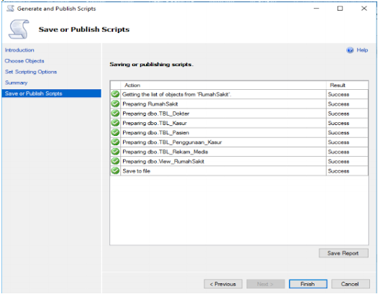Screen dimensions: 380x294
Task: Click the script scroll icon in header
Action: coord(19,29)
